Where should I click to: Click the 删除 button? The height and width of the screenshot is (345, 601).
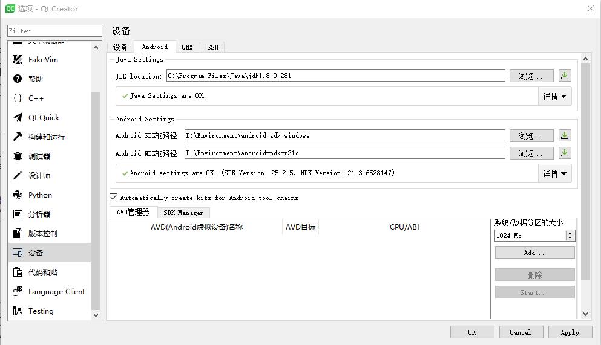534,275
